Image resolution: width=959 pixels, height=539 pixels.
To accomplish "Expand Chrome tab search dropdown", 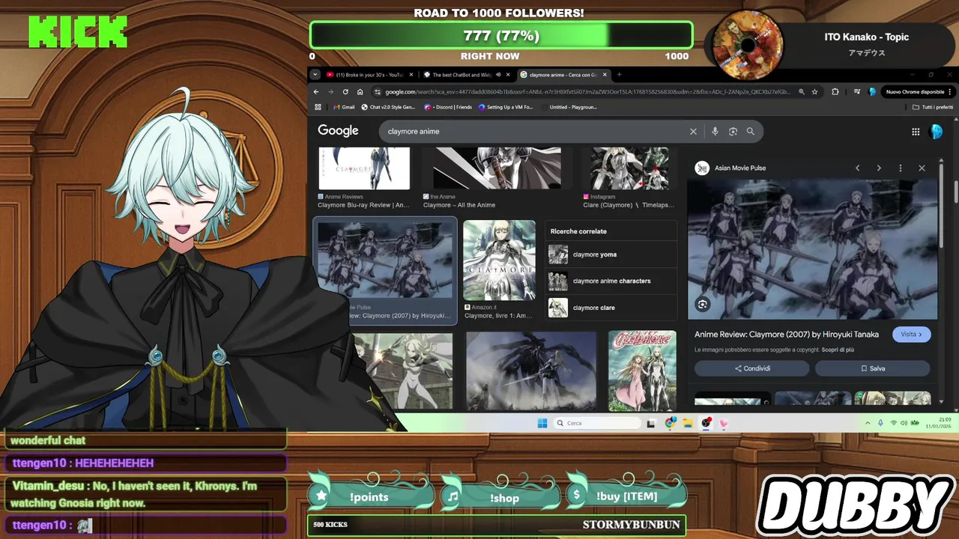I will point(315,75).
